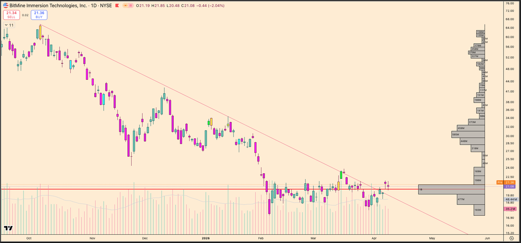
Task: Select the 218M volume profile bar
Action: pyautogui.click(x=478, y=149)
